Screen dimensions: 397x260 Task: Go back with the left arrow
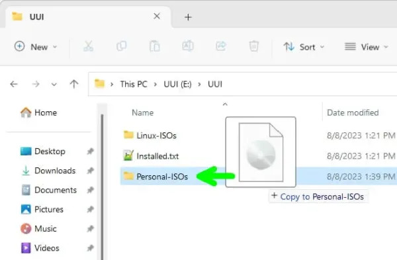pyautogui.click(x=14, y=84)
